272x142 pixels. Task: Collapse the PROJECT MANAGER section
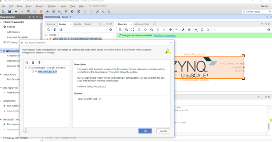click(1, 22)
